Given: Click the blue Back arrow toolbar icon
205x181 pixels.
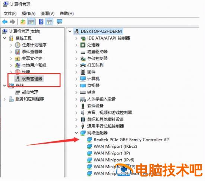Looking at the screenshot, I should pos(5,22).
